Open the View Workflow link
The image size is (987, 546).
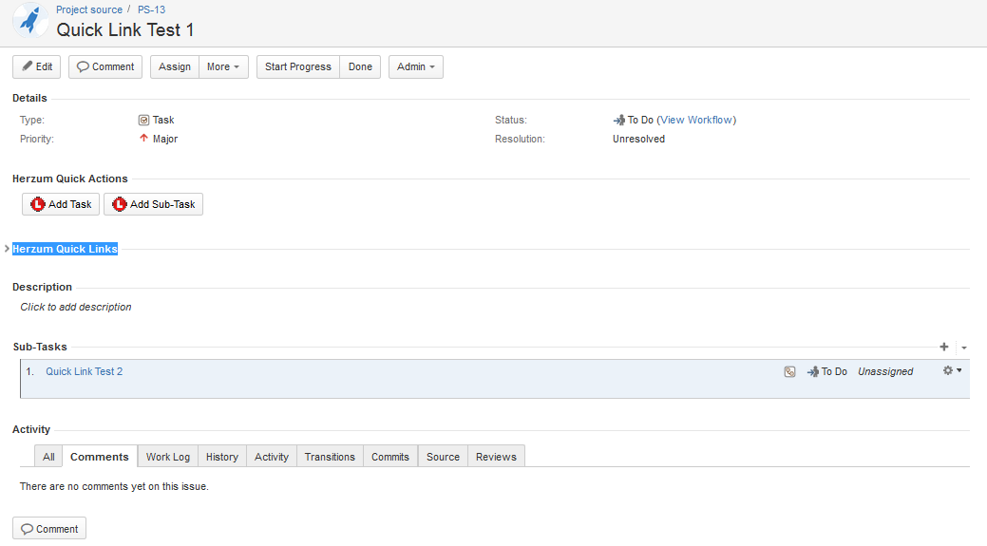coord(696,121)
